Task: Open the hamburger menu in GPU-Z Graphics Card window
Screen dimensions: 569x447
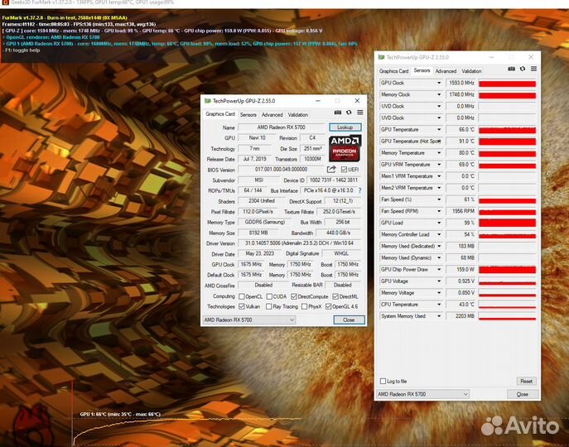Action: pyautogui.click(x=360, y=113)
